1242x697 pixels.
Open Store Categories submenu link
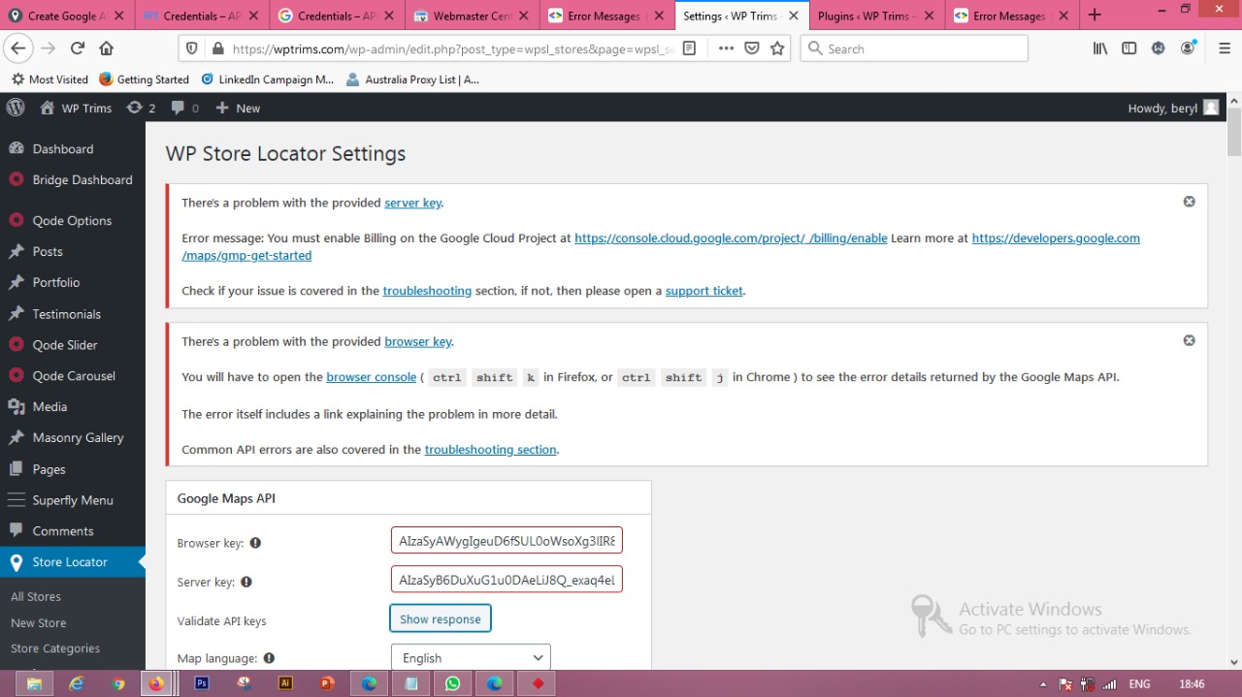point(55,649)
